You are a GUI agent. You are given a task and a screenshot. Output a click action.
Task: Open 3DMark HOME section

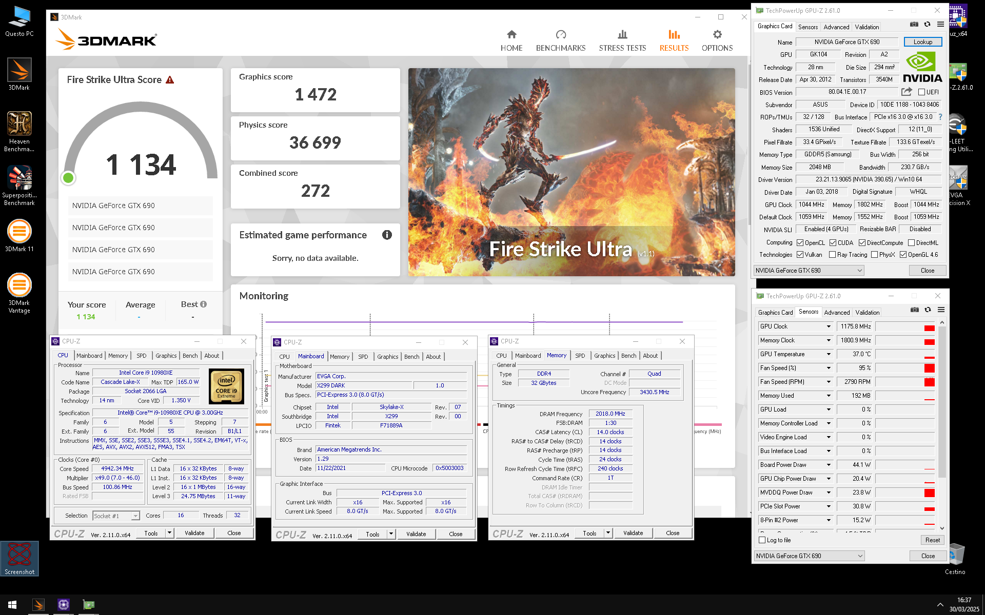[511, 40]
